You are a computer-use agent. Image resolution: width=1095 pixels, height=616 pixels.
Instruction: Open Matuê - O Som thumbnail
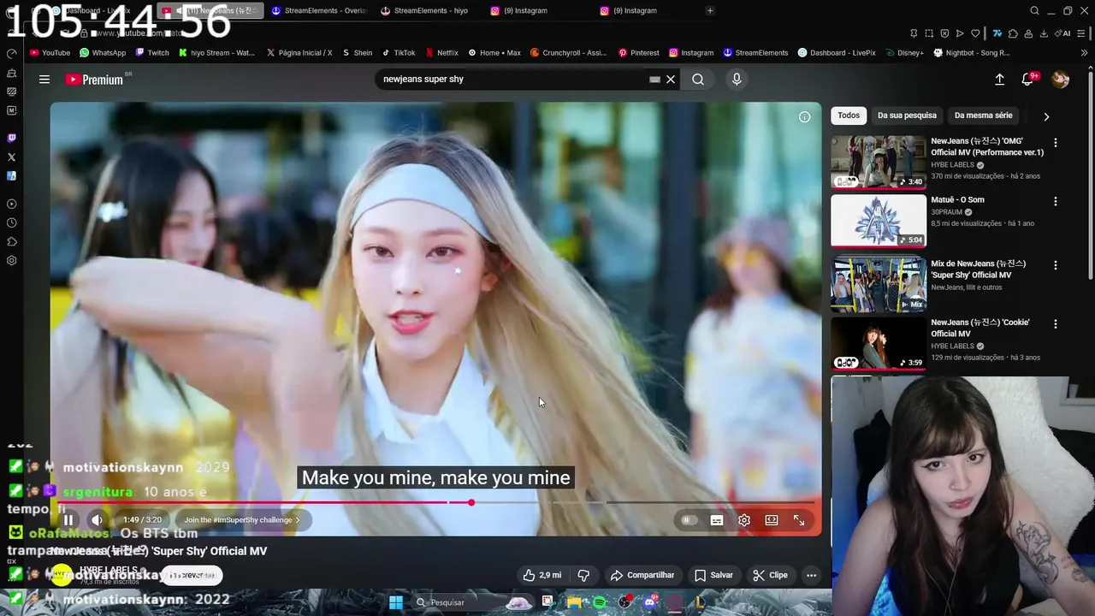[879, 221]
